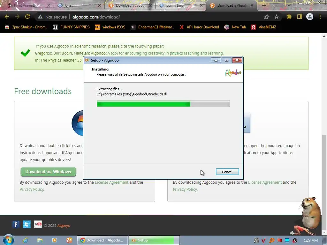This screenshot has height=245, width=327.
Task: Switch to the Setup taskbar button
Action: click(154, 240)
